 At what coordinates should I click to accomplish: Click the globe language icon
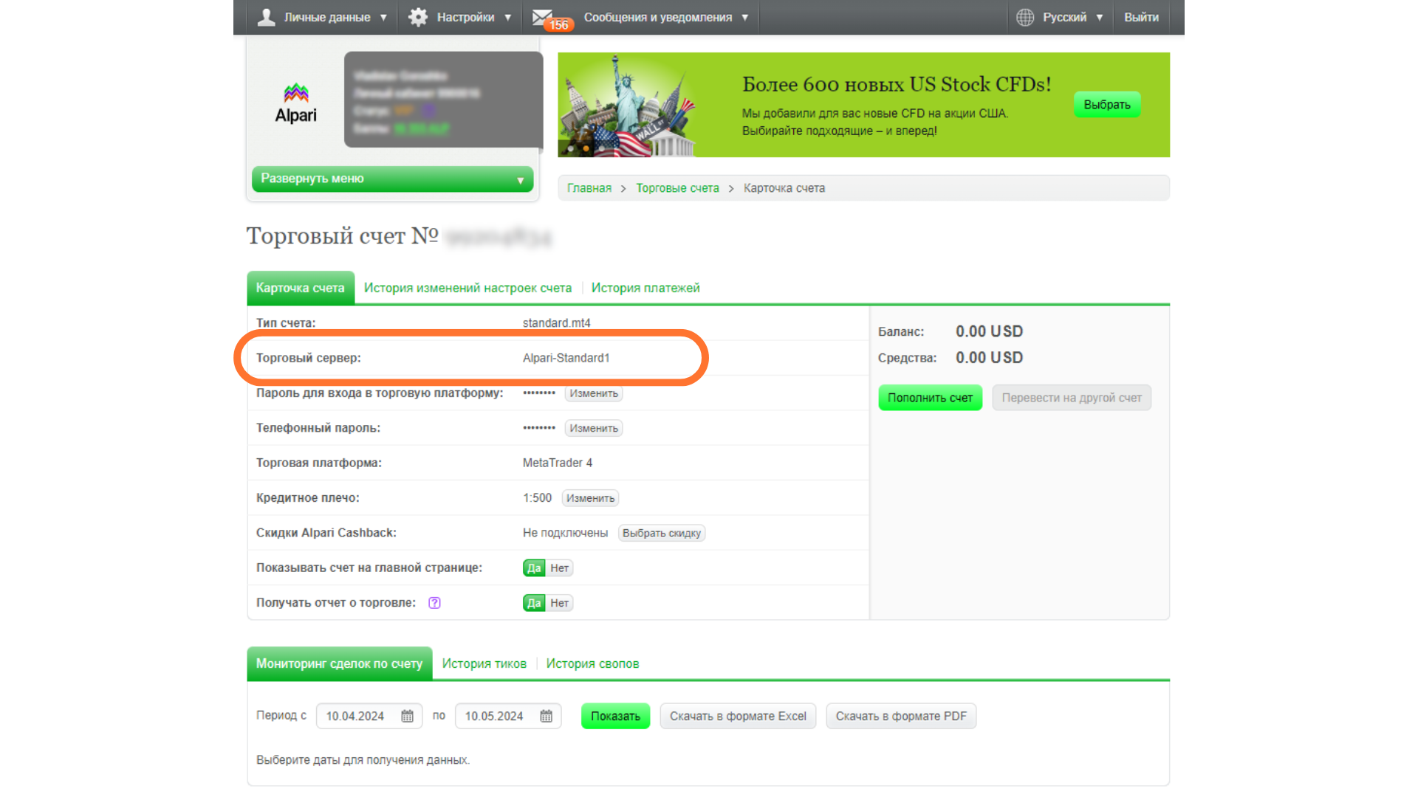[1025, 17]
